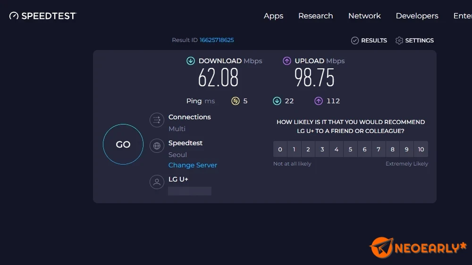Screen dimensions: 472x265
Task: Click the upload arrow icon by UPLOAD
Action: pyautogui.click(x=287, y=61)
